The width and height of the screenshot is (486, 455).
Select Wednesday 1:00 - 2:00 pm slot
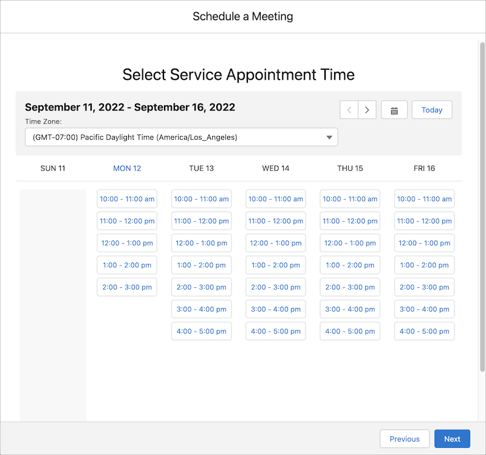[x=275, y=265]
